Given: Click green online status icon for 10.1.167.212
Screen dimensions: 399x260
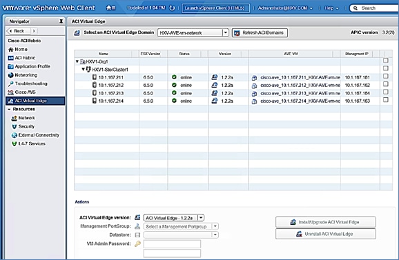Looking at the screenshot, I should click(x=174, y=85).
